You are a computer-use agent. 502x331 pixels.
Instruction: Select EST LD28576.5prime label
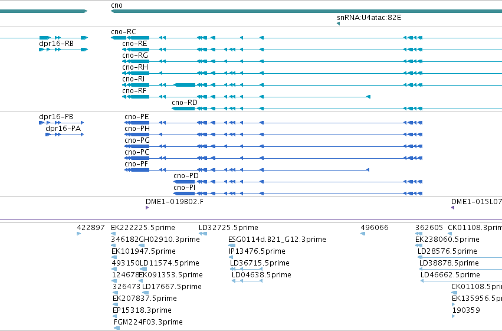pos(447,251)
